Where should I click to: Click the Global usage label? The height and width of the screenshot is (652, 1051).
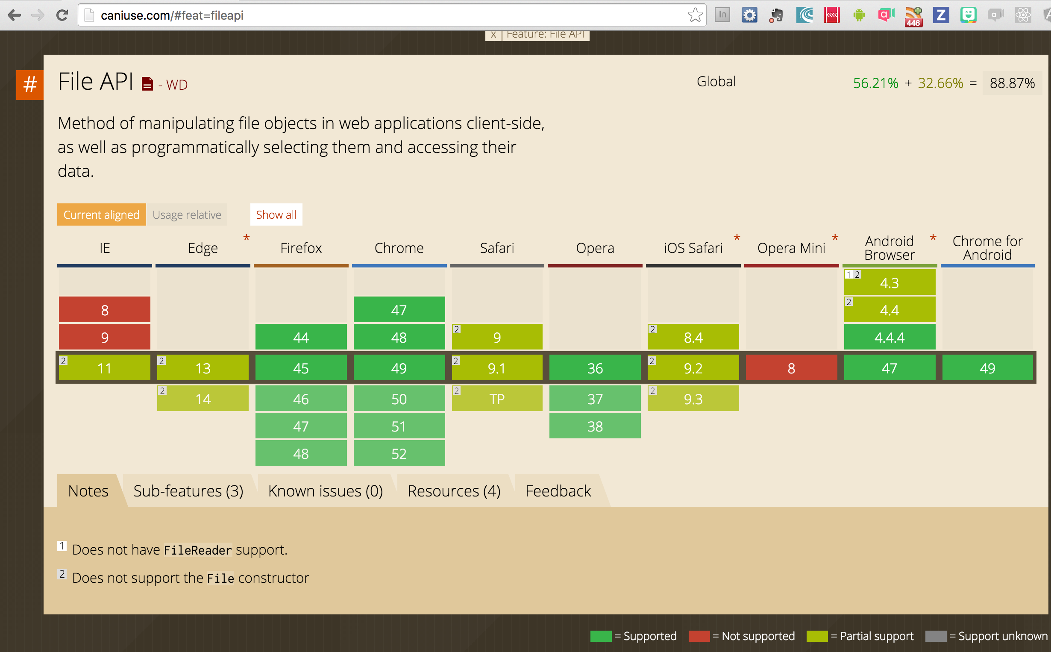[x=716, y=82]
